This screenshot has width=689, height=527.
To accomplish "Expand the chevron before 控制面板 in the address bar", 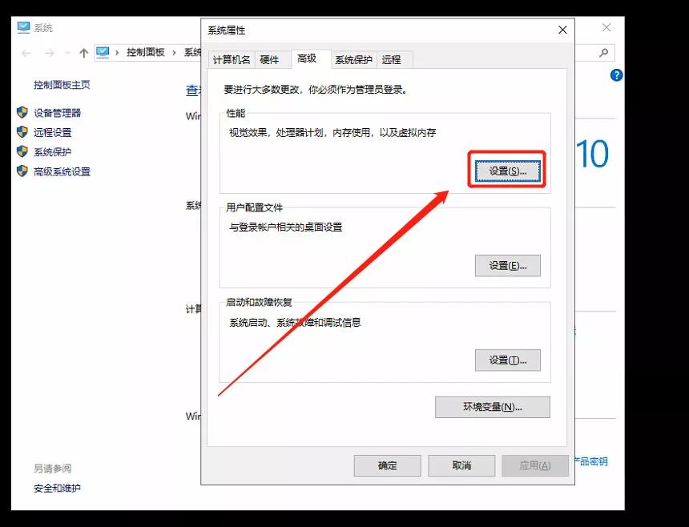I will pos(117,53).
